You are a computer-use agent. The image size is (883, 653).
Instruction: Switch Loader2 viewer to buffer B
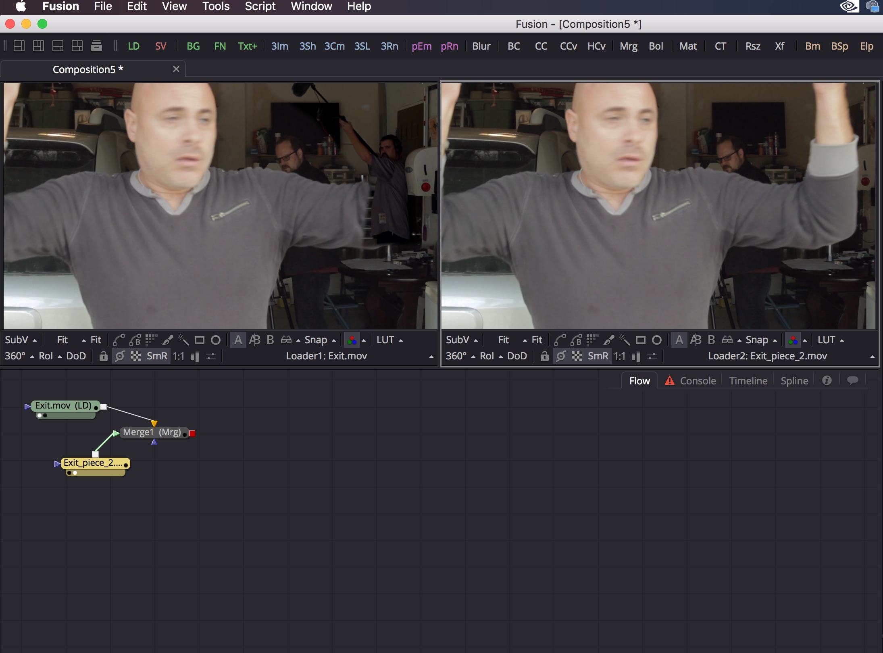point(712,340)
